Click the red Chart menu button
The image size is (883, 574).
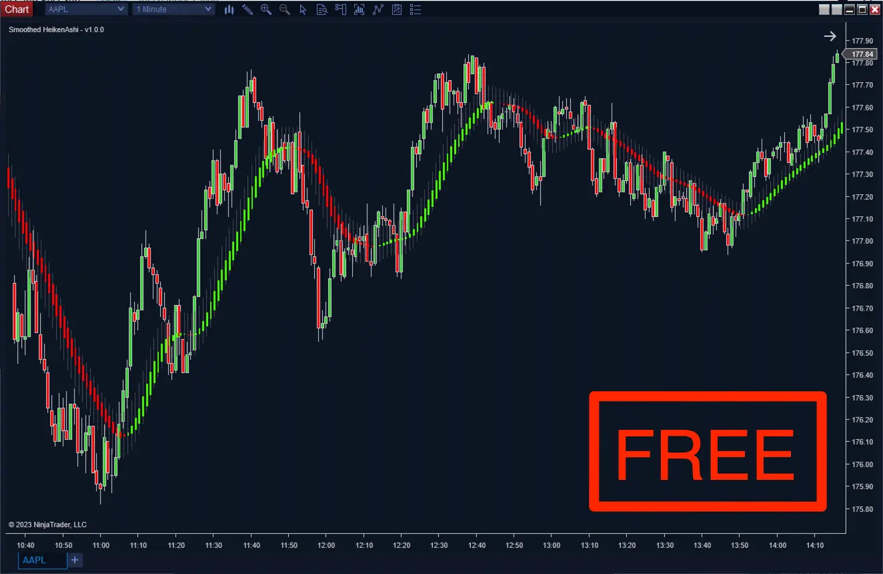pos(17,9)
